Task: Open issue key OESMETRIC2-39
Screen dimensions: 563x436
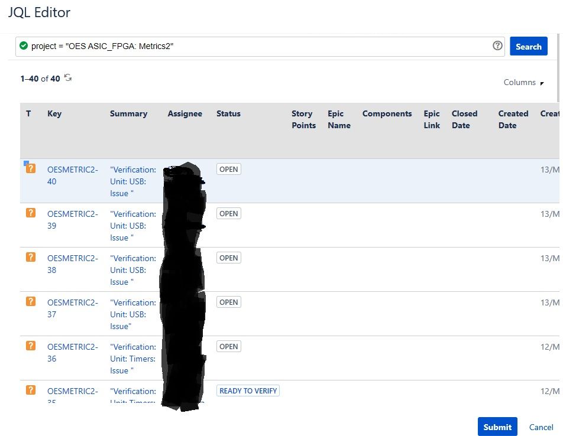Action: pos(73,220)
